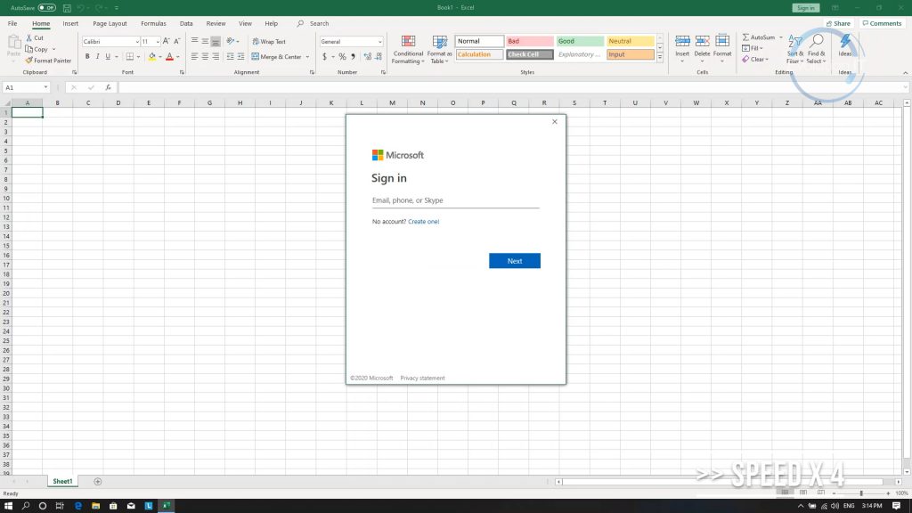This screenshot has height=513, width=912.
Task: Center cell text horizontally
Action: point(205,57)
